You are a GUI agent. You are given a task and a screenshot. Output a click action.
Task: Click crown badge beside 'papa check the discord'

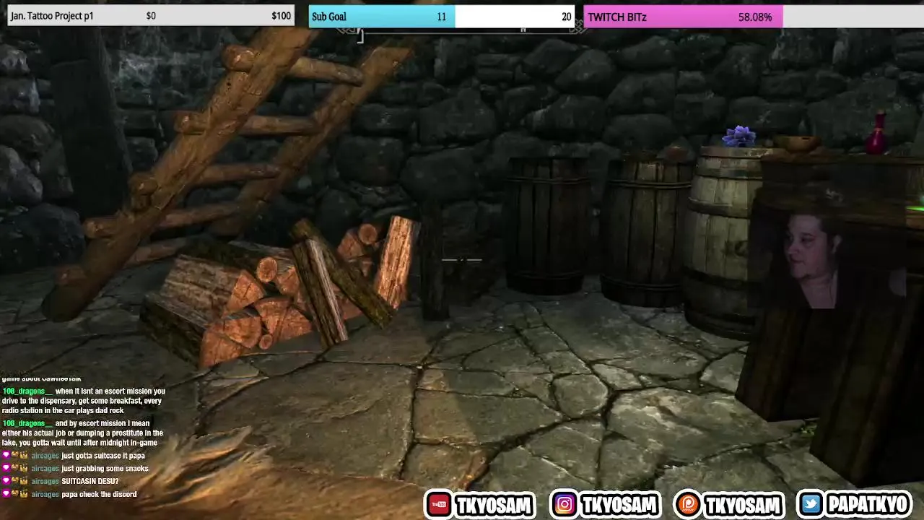(24, 494)
